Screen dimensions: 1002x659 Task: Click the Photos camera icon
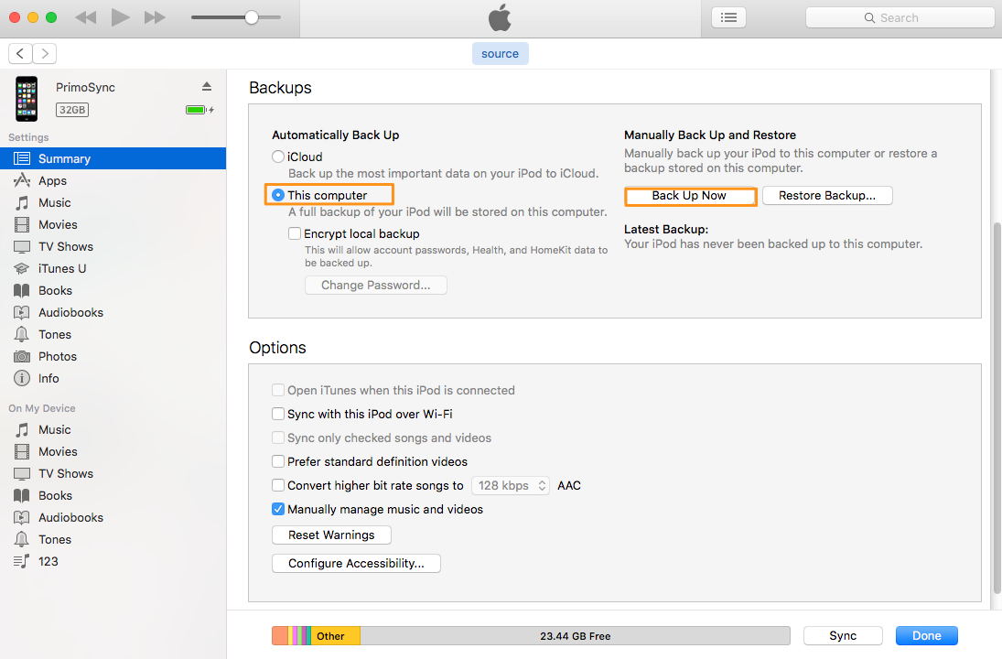coord(22,357)
